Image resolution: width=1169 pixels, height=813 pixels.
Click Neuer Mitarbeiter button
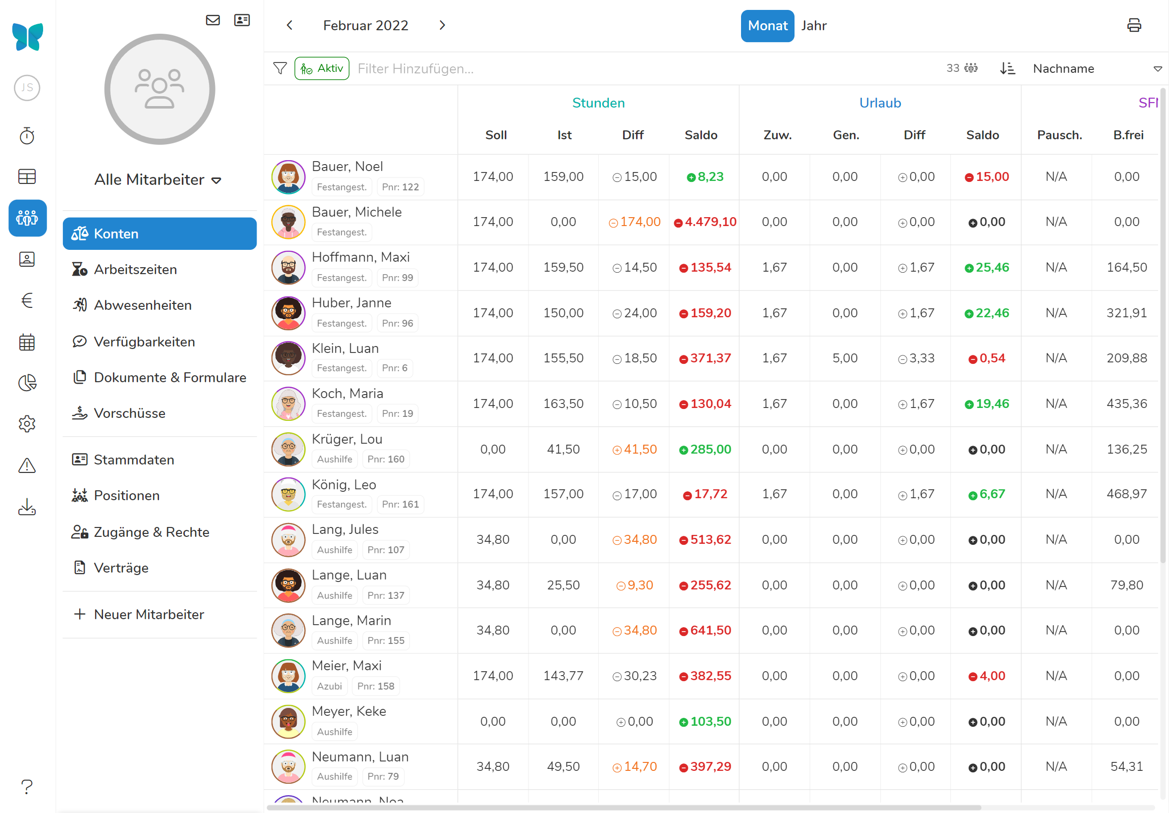coord(149,614)
